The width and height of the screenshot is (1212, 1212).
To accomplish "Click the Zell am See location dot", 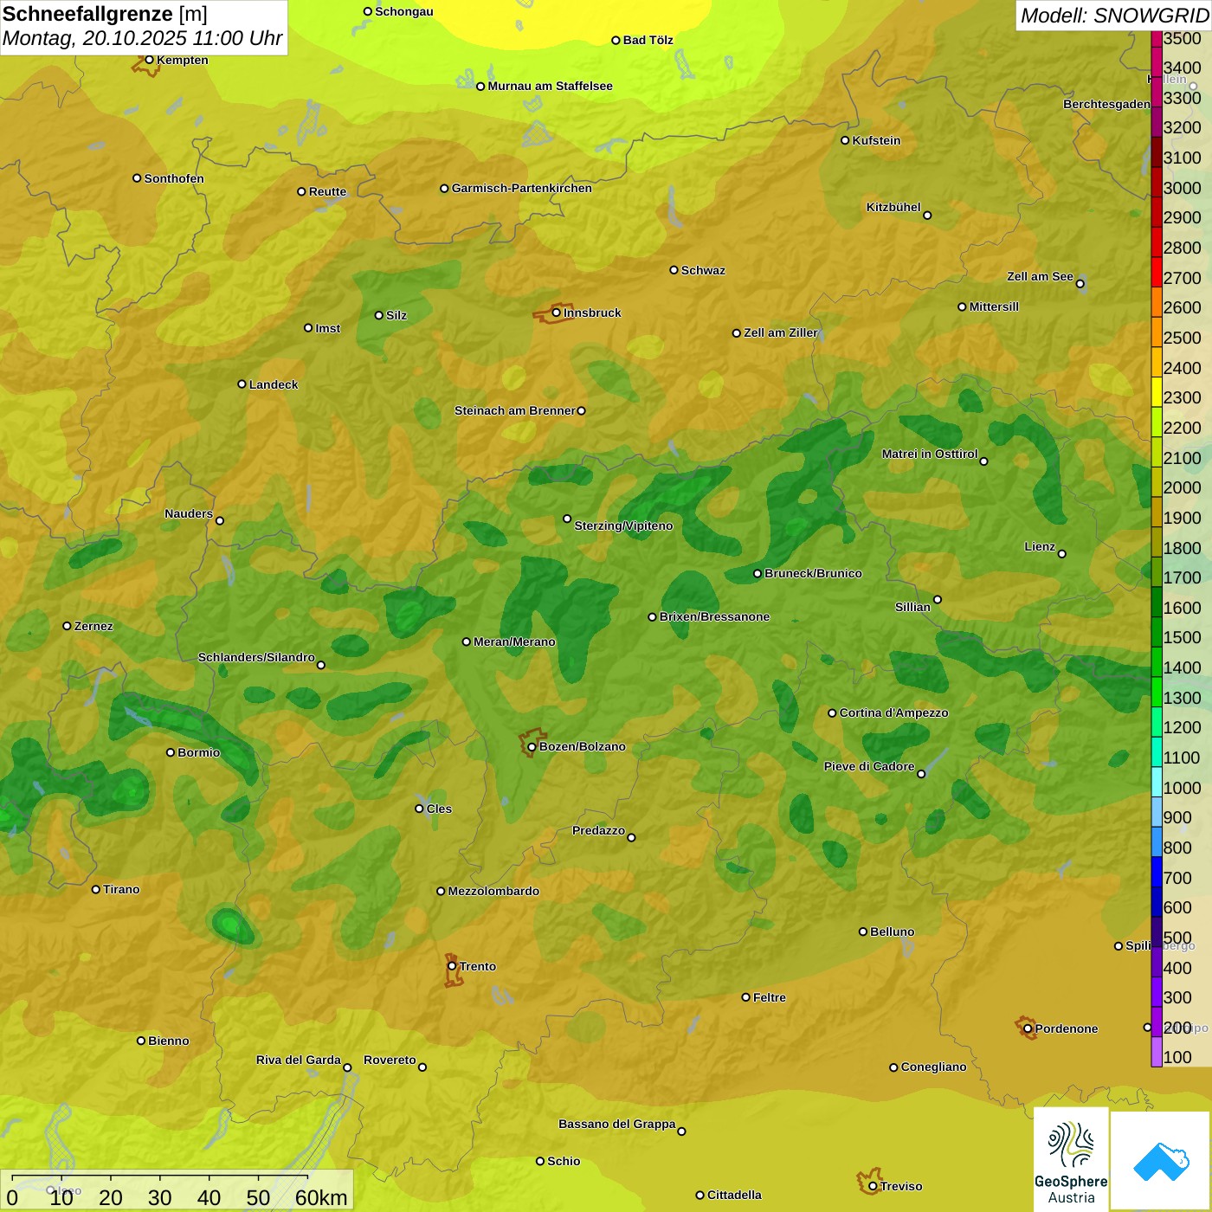I will (x=1080, y=283).
